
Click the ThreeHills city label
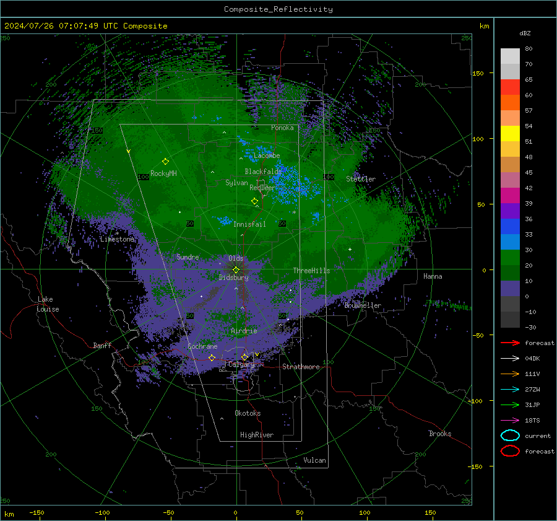coord(311,271)
